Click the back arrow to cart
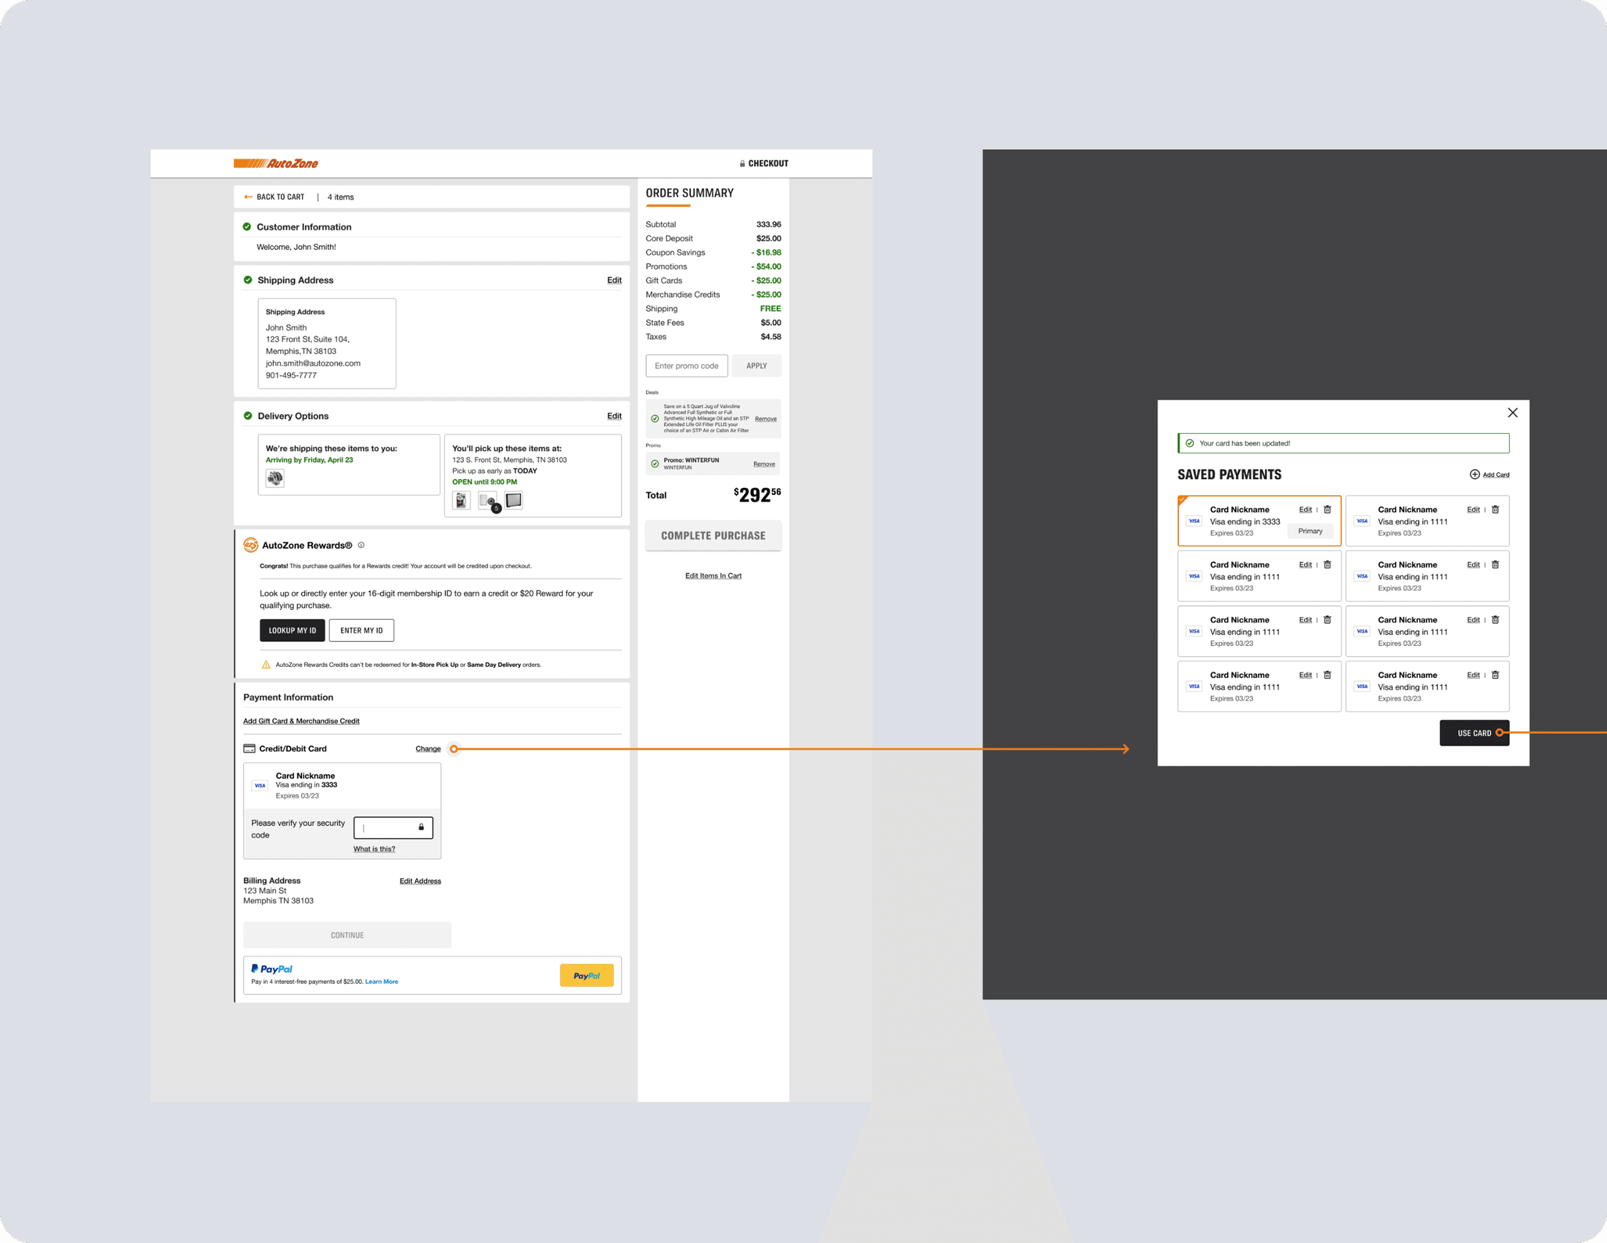This screenshot has height=1243, width=1607. 249,197
